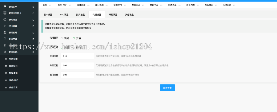Click the 管理文章 document icon
The image size is (277, 112).
(x=5, y=39)
